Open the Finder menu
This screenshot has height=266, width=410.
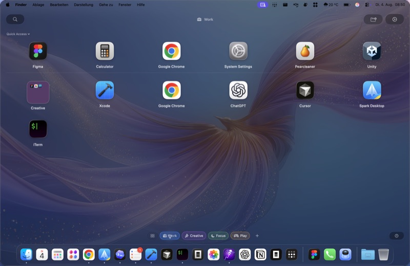pyautogui.click(x=21, y=5)
